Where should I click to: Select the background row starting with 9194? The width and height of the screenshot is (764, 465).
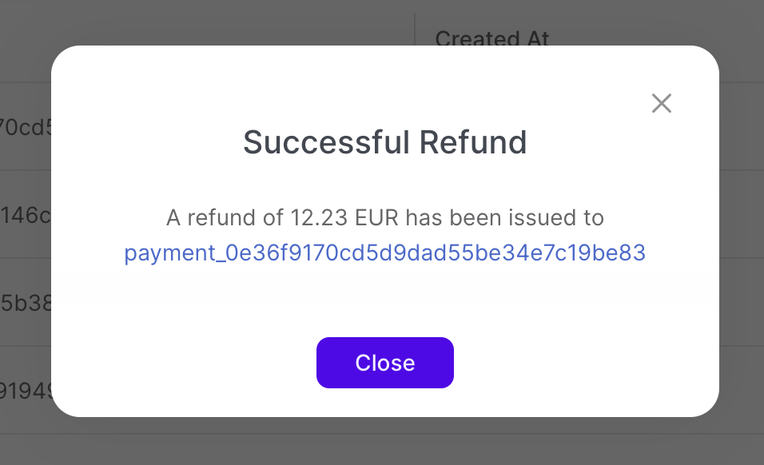pos(26,391)
